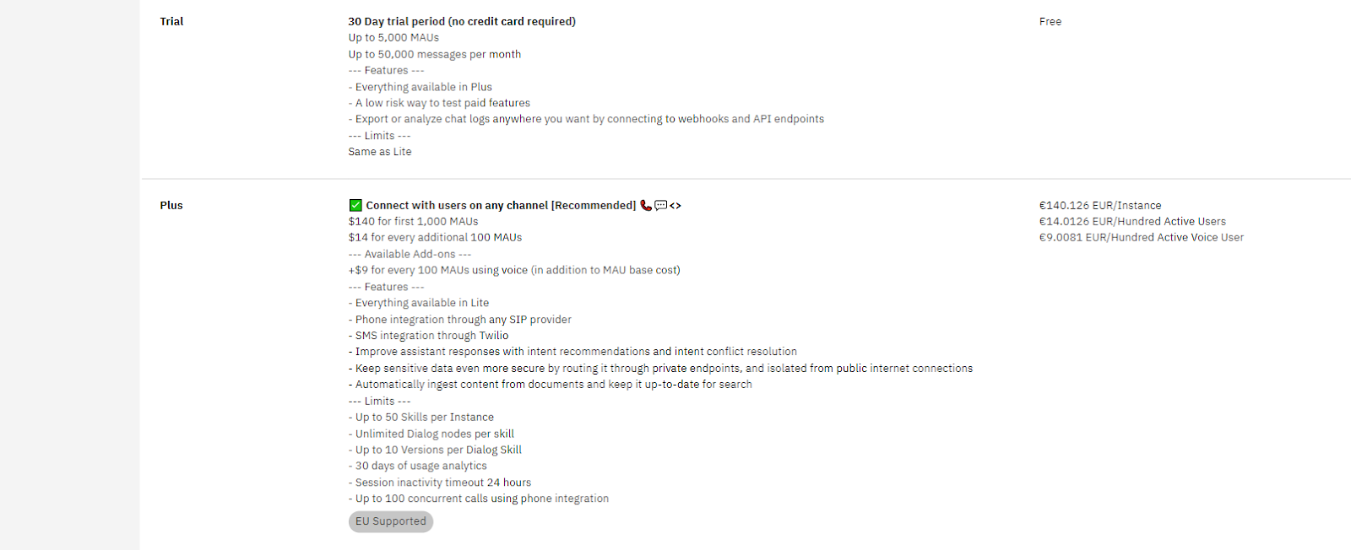The height and width of the screenshot is (550, 1351).
Task: Click "$140 for first 1,000 MAUs" line
Action: (413, 221)
